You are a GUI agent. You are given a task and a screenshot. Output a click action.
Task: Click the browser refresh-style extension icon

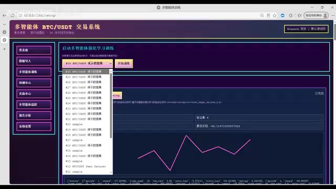(x=291, y=15)
